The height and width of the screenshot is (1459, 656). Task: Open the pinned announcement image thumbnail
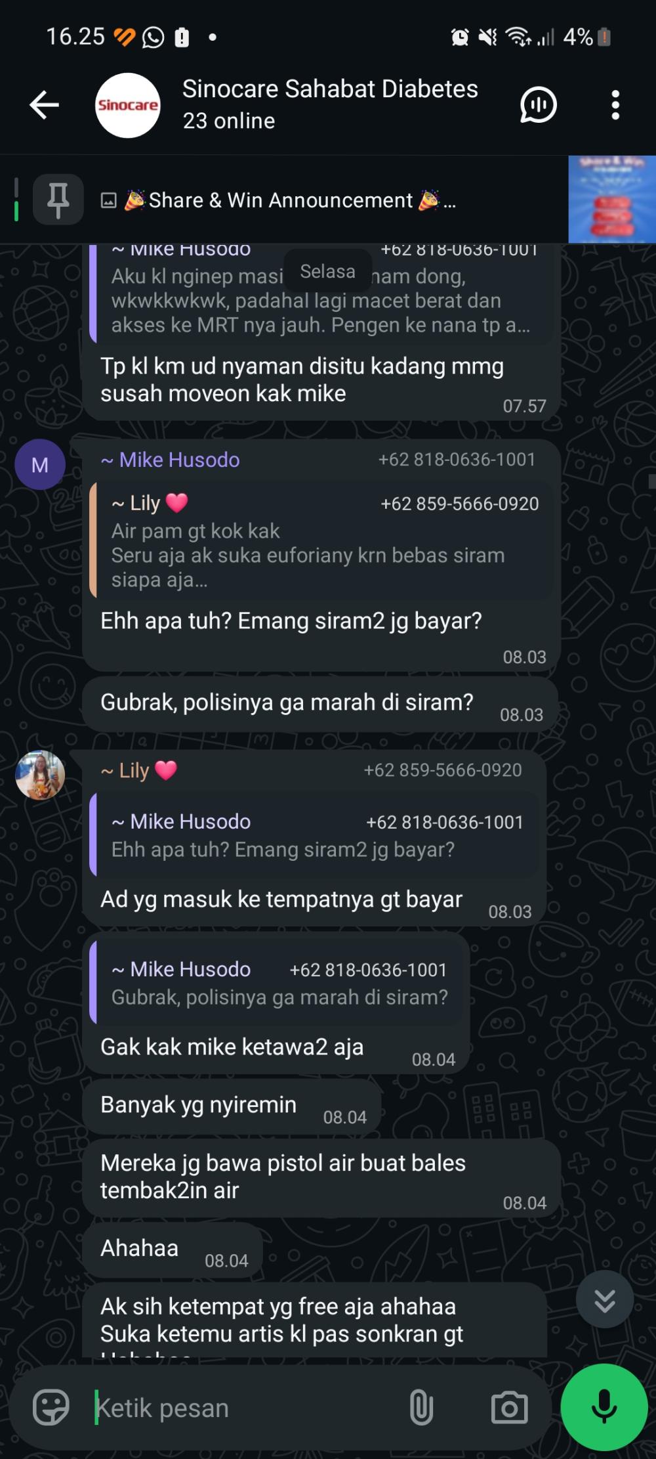(x=612, y=200)
